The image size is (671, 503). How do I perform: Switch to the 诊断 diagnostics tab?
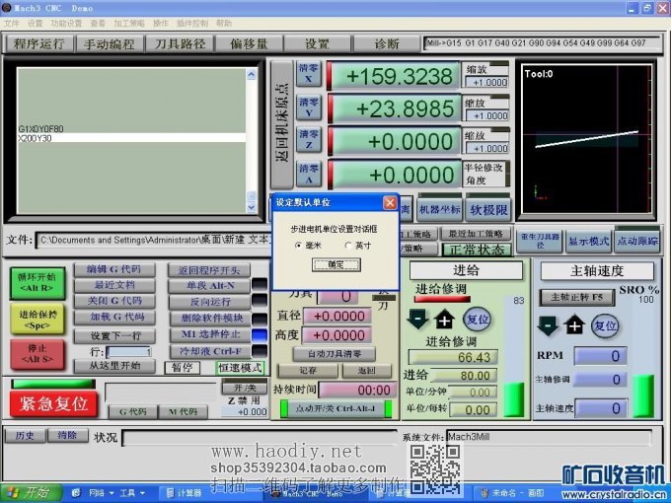coord(374,44)
